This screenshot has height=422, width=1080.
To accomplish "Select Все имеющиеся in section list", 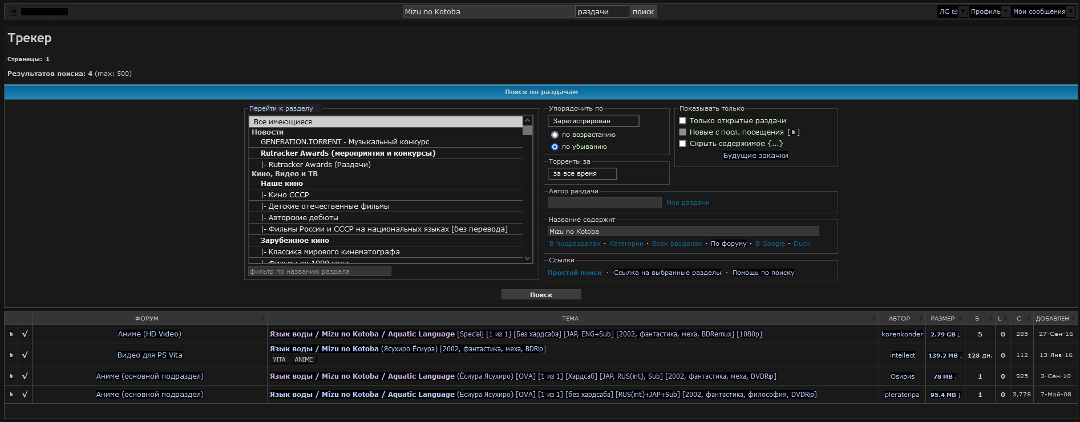I will 386,121.
